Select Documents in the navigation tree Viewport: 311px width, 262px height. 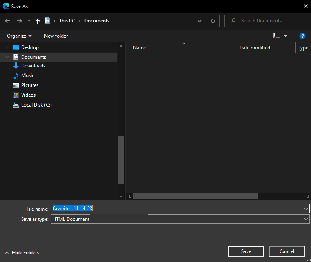click(33, 57)
